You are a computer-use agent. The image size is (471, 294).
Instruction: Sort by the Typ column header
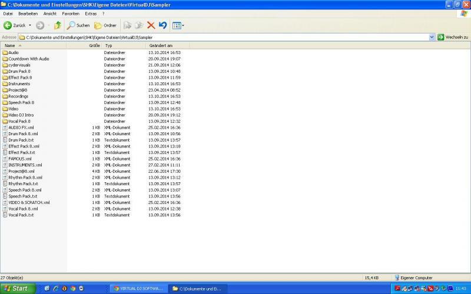tap(124, 46)
